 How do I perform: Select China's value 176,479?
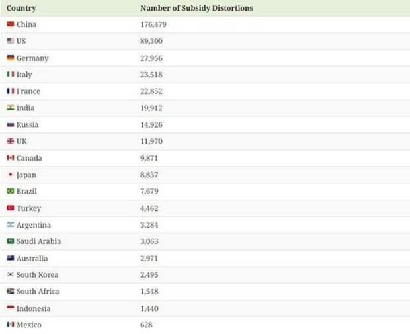tap(153, 24)
